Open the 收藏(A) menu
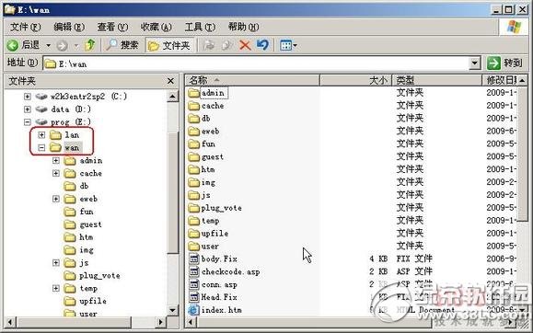Viewport: 533px width, 333px height. click(156, 27)
